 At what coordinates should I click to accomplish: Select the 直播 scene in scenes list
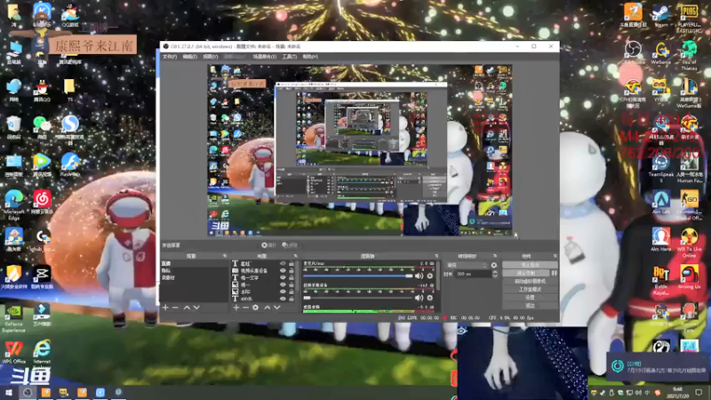[x=195, y=263]
